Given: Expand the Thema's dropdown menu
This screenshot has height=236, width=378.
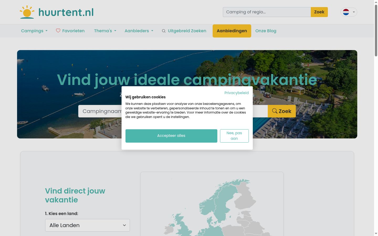Looking at the screenshot, I should tap(105, 31).
